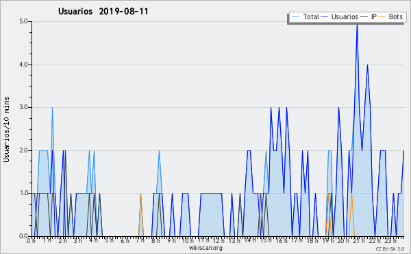
Task: Click the chart title Usuarios 2019-08-11
Action: (103, 11)
